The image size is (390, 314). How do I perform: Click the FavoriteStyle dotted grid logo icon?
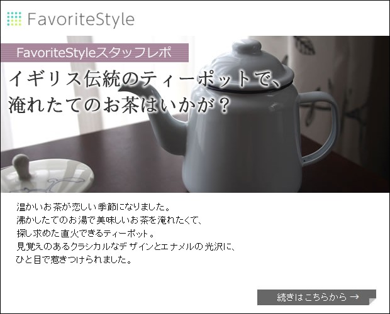coord(14,19)
